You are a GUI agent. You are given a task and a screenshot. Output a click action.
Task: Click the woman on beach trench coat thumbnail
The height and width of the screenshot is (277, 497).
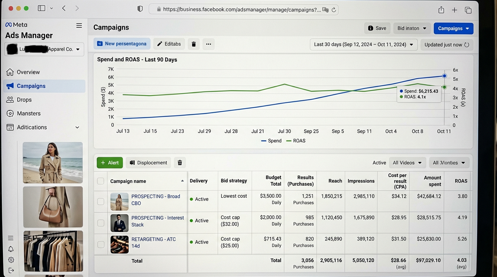(53, 163)
